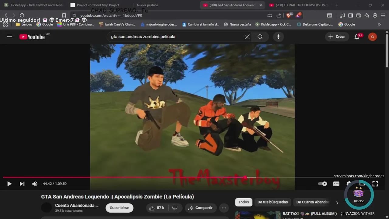The image size is (389, 219).
Task: Open the Cuenta Abandonada channel avatar
Action: tap(46, 208)
